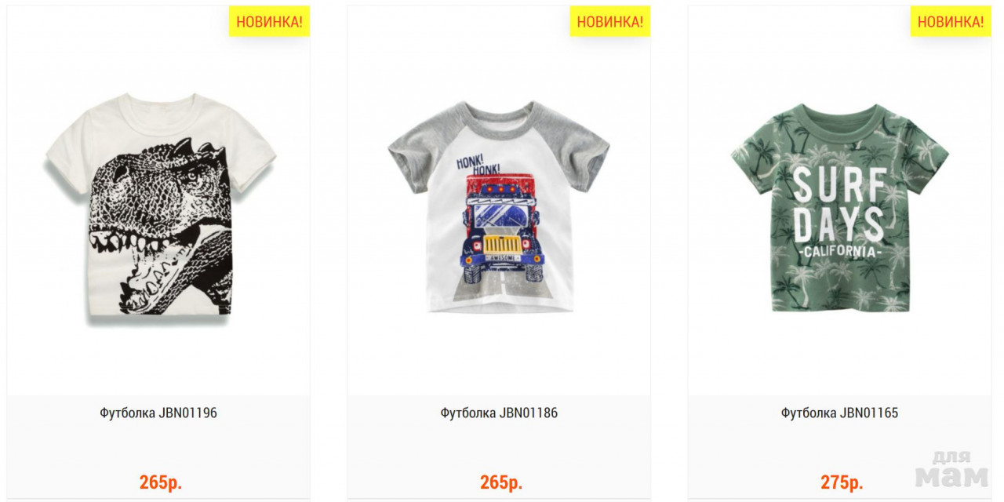Select the 265р. price under JBN01186
This screenshot has height=502, width=1004.
click(x=501, y=482)
